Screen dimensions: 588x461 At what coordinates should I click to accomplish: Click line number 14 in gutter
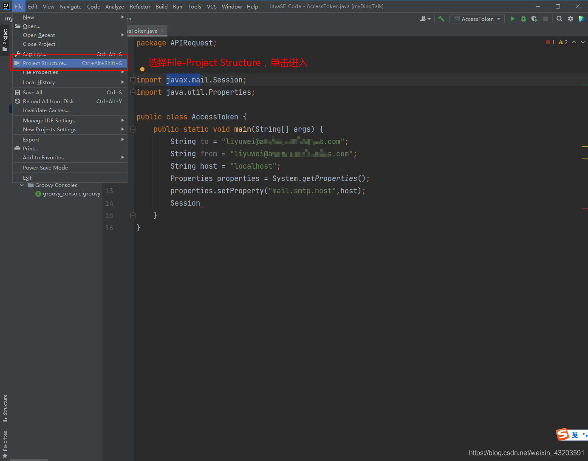point(109,203)
